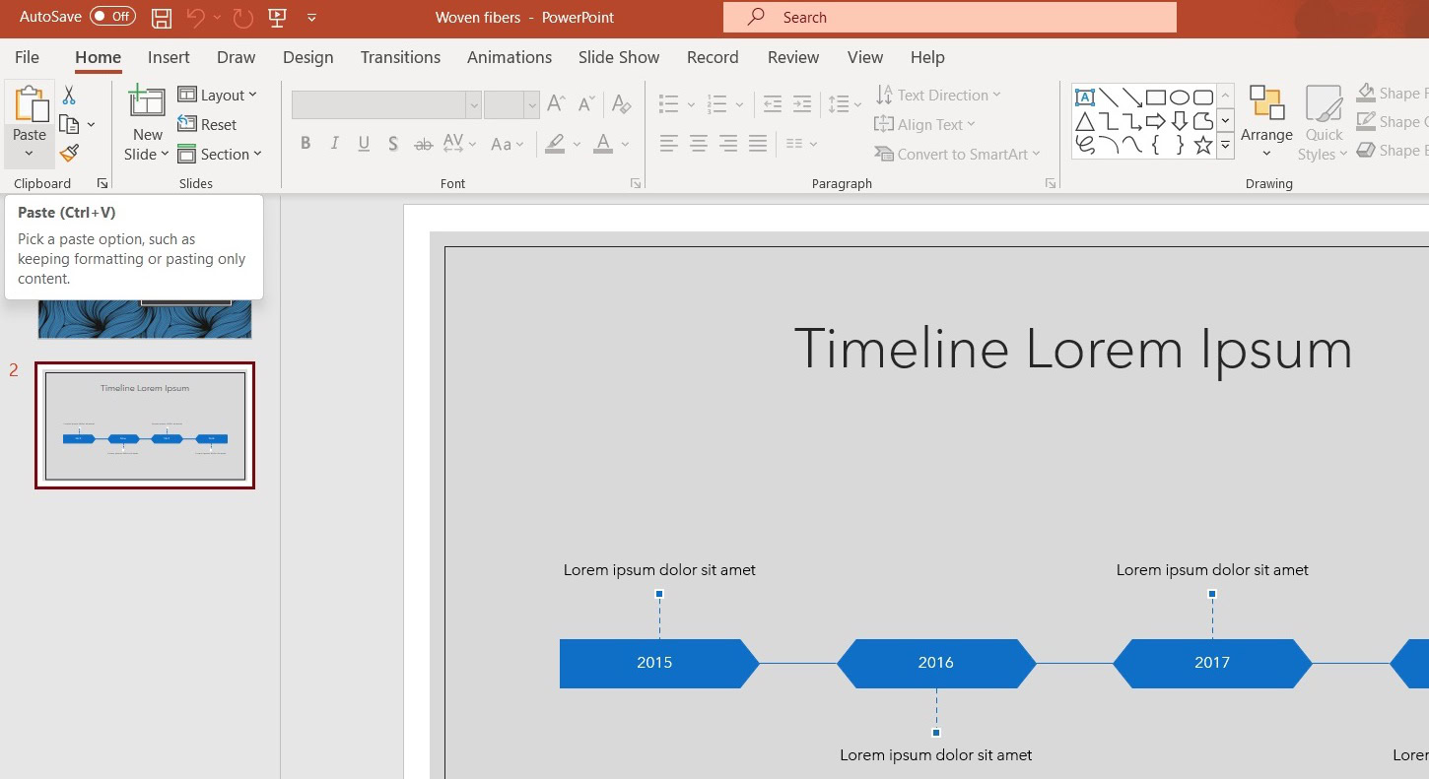Click the Save icon in title bar
The image size is (1429, 779).
point(162,18)
